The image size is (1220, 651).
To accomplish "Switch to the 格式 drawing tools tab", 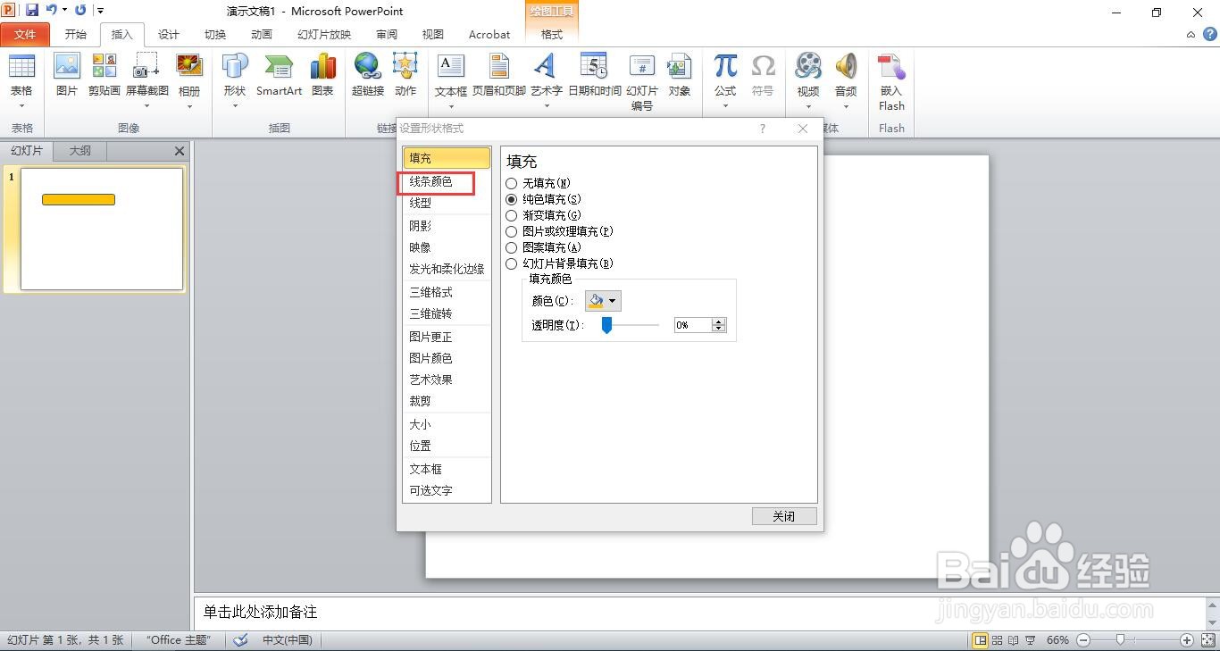I will coord(552,35).
